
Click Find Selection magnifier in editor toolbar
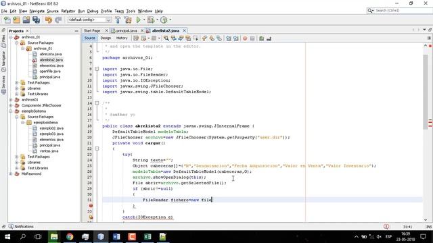(166, 38)
